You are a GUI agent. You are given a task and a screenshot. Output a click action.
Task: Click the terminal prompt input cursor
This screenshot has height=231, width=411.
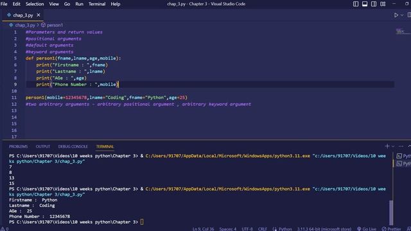(x=142, y=222)
